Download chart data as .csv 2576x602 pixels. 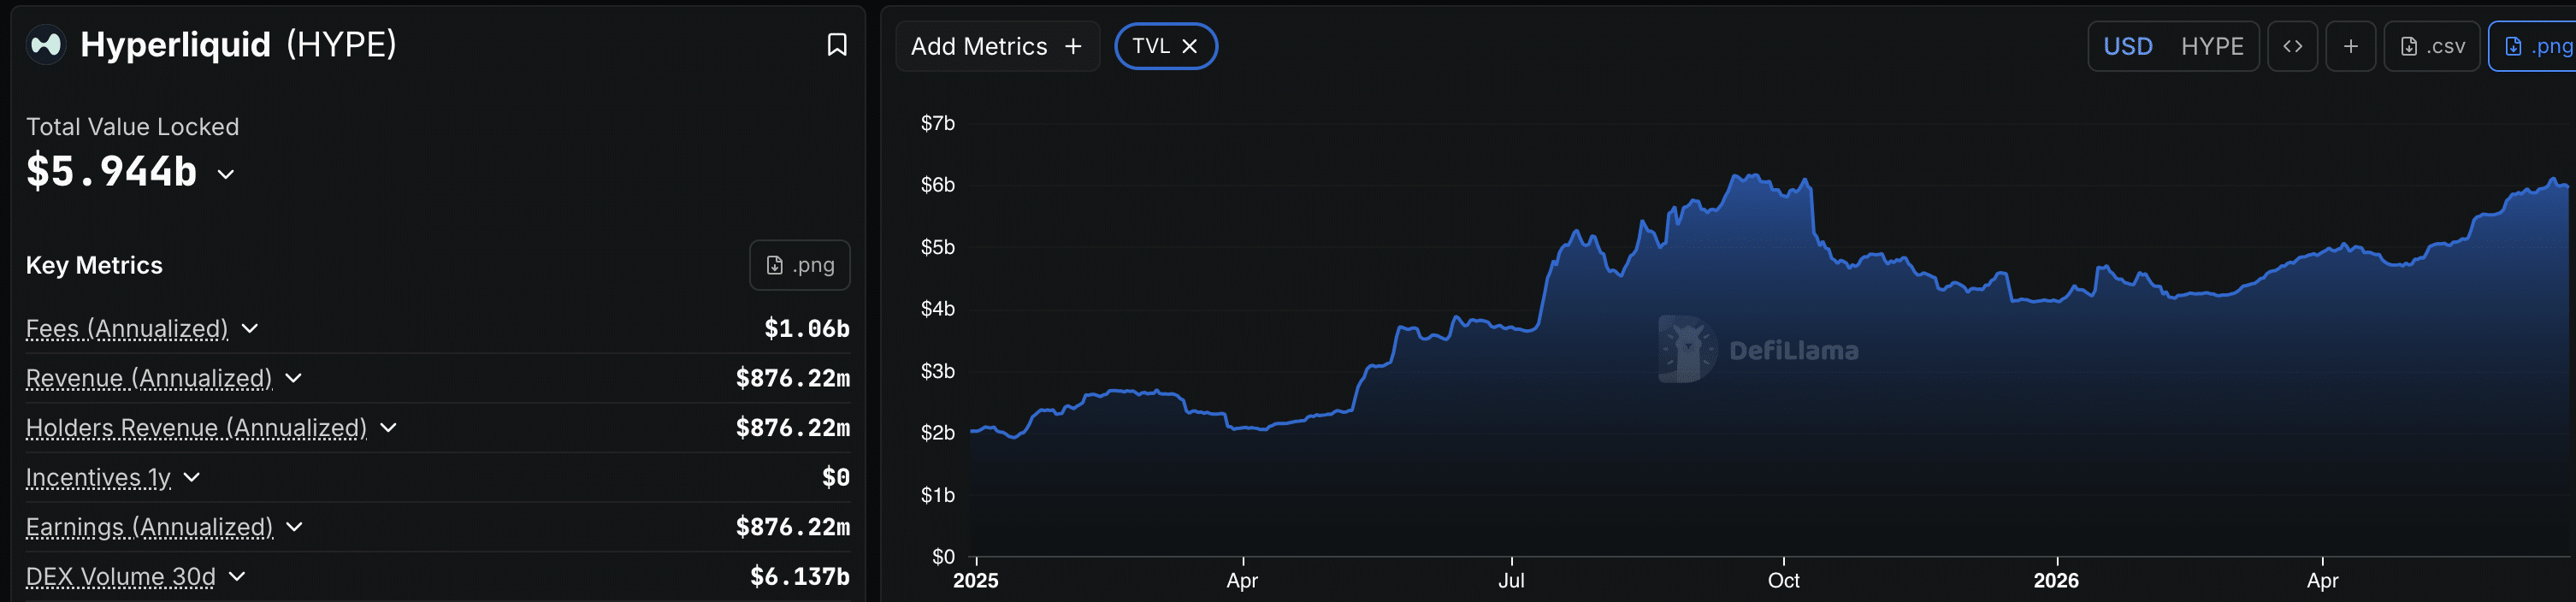click(2432, 46)
